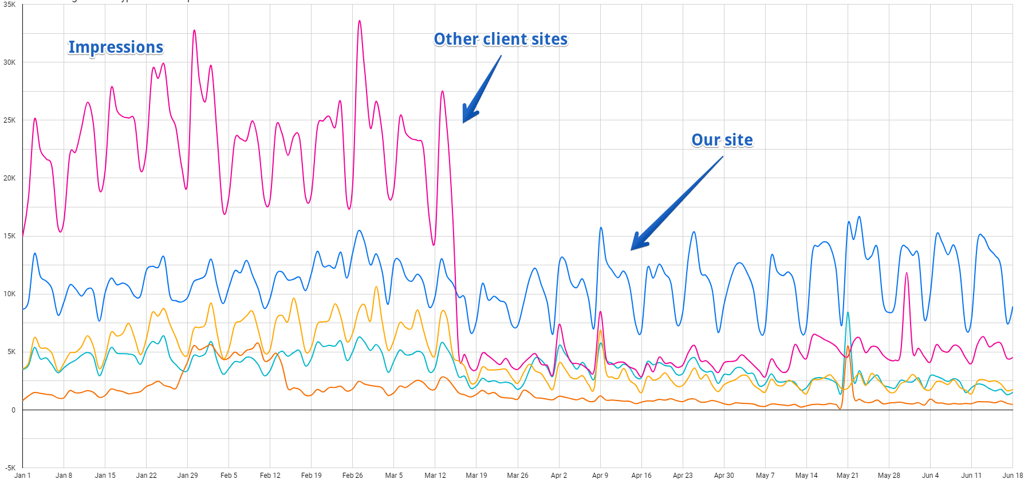Click the Apr 9 x-axis tick label
The height and width of the screenshot is (483, 1028).
(600, 475)
